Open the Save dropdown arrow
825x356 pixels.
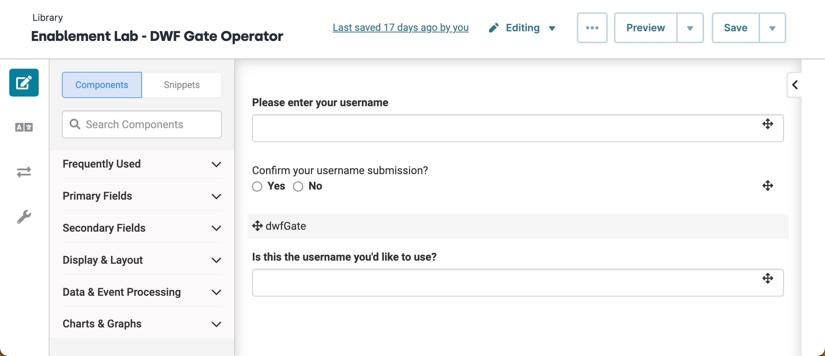[x=772, y=28]
